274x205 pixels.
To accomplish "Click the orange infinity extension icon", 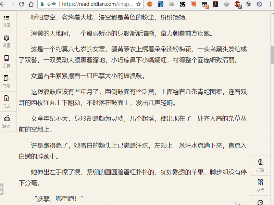I will click(150, 4).
